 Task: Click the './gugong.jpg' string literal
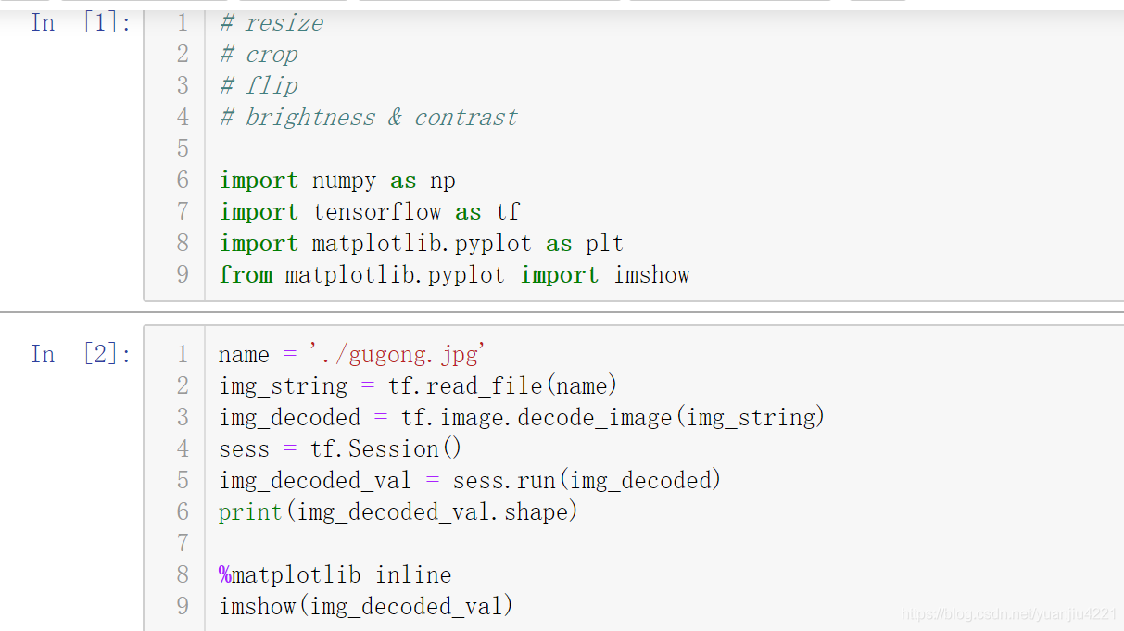click(398, 355)
